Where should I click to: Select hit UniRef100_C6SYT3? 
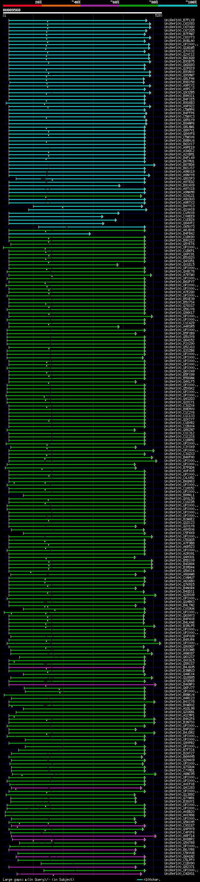(179, 37)
